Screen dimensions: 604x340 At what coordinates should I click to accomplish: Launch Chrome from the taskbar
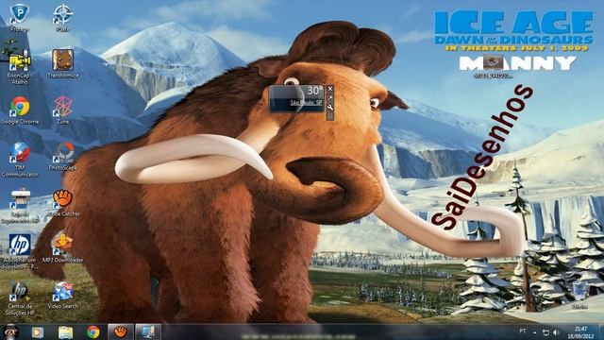click(92, 331)
